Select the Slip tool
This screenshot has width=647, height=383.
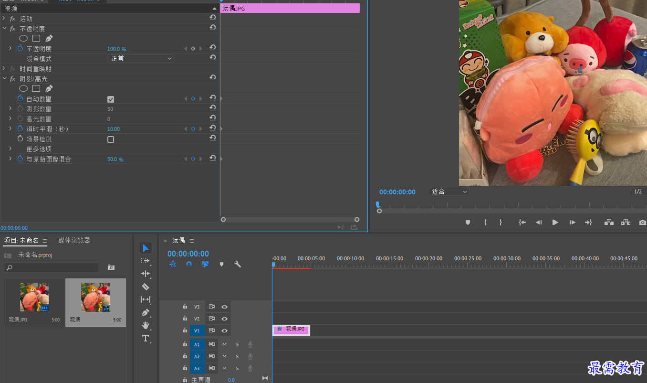tap(146, 299)
